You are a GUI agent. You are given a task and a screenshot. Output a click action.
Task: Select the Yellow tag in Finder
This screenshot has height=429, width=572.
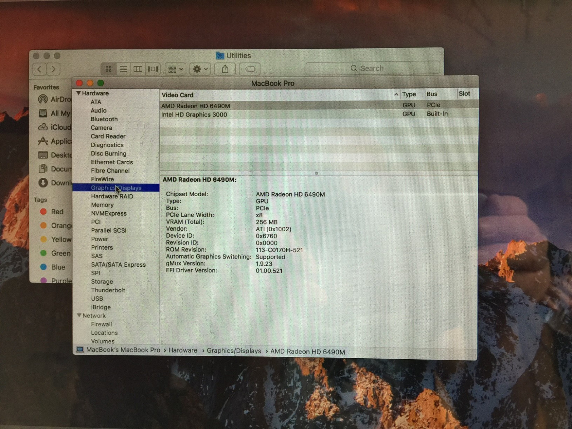pyautogui.click(x=56, y=239)
